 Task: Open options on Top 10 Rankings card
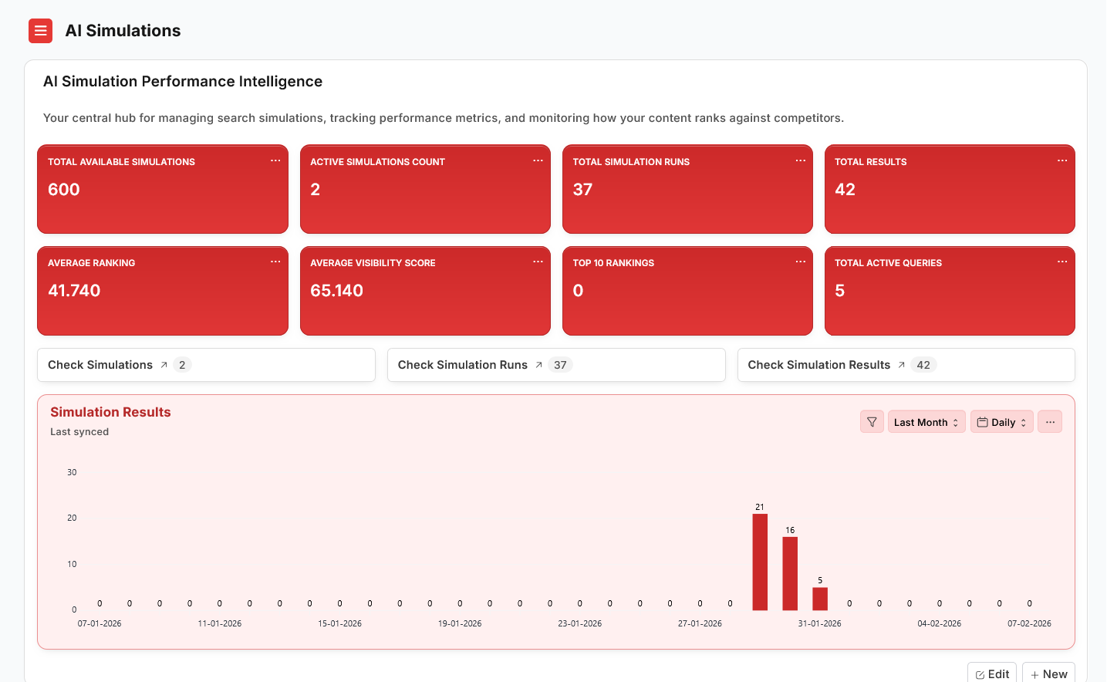[x=800, y=262]
